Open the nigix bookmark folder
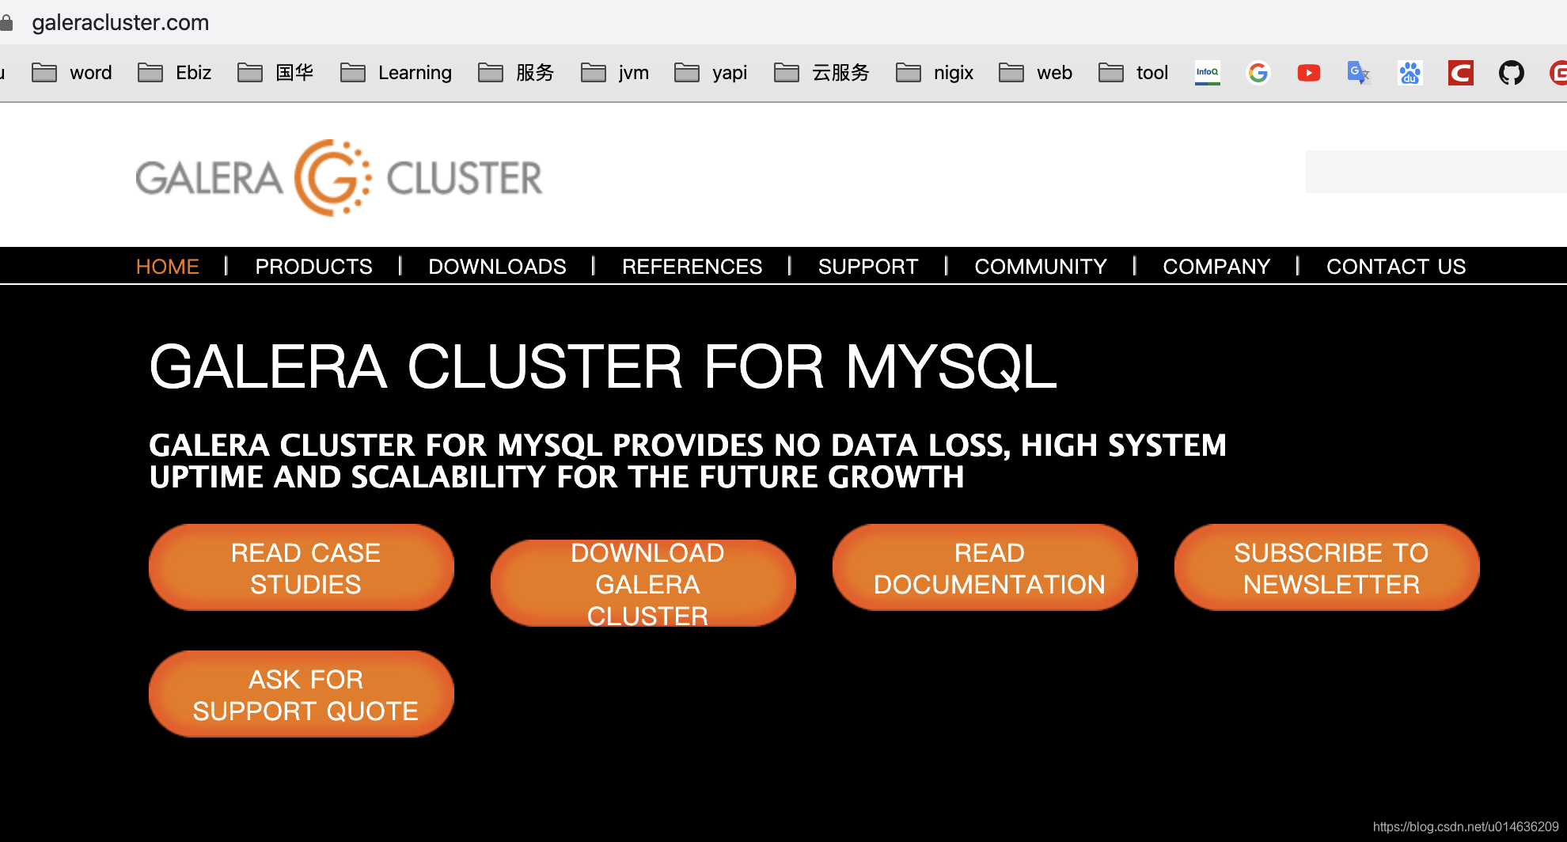The height and width of the screenshot is (842, 1567). point(935,73)
